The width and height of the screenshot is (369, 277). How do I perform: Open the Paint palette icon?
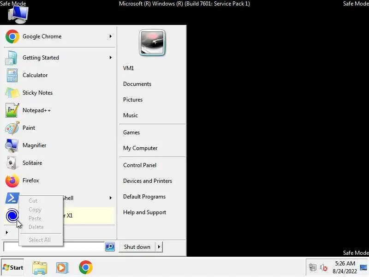coord(12,128)
